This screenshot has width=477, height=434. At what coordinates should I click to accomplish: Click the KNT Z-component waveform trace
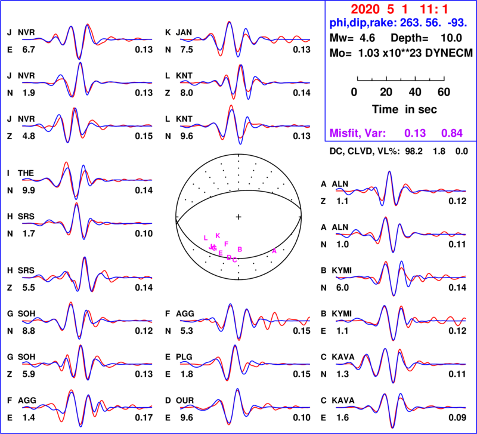pos(245,82)
